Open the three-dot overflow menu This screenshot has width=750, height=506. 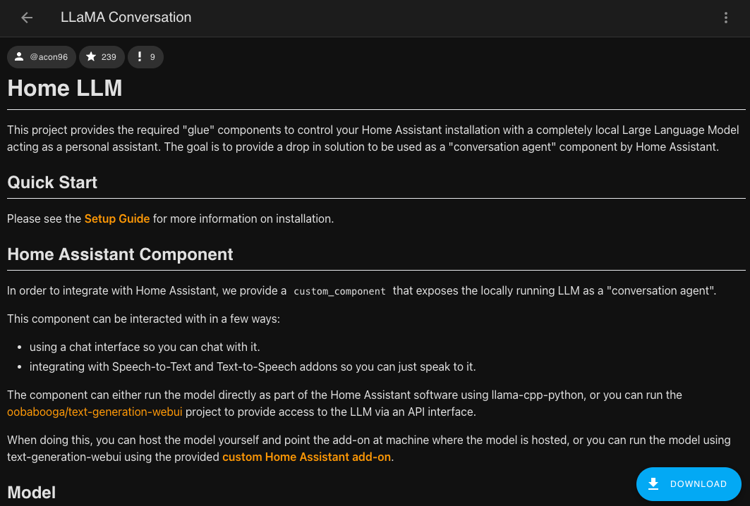click(726, 18)
